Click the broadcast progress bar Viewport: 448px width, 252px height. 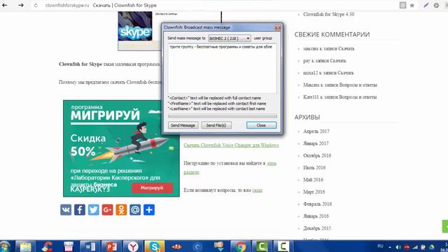pyautogui.click(x=223, y=116)
